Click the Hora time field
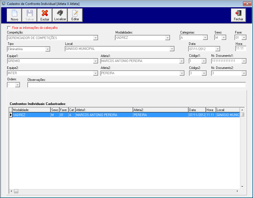 click(x=241, y=48)
